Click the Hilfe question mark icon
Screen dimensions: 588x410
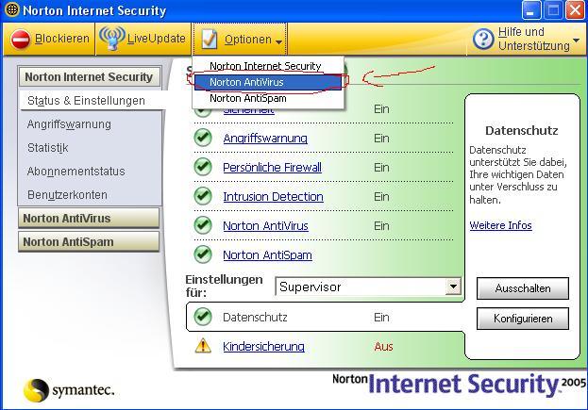[x=483, y=40]
